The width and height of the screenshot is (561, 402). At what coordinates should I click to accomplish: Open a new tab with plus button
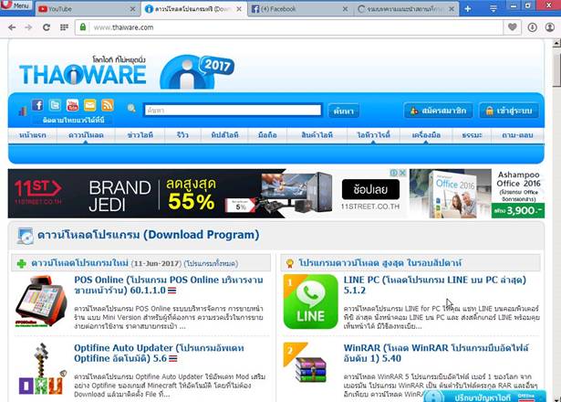click(468, 9)
